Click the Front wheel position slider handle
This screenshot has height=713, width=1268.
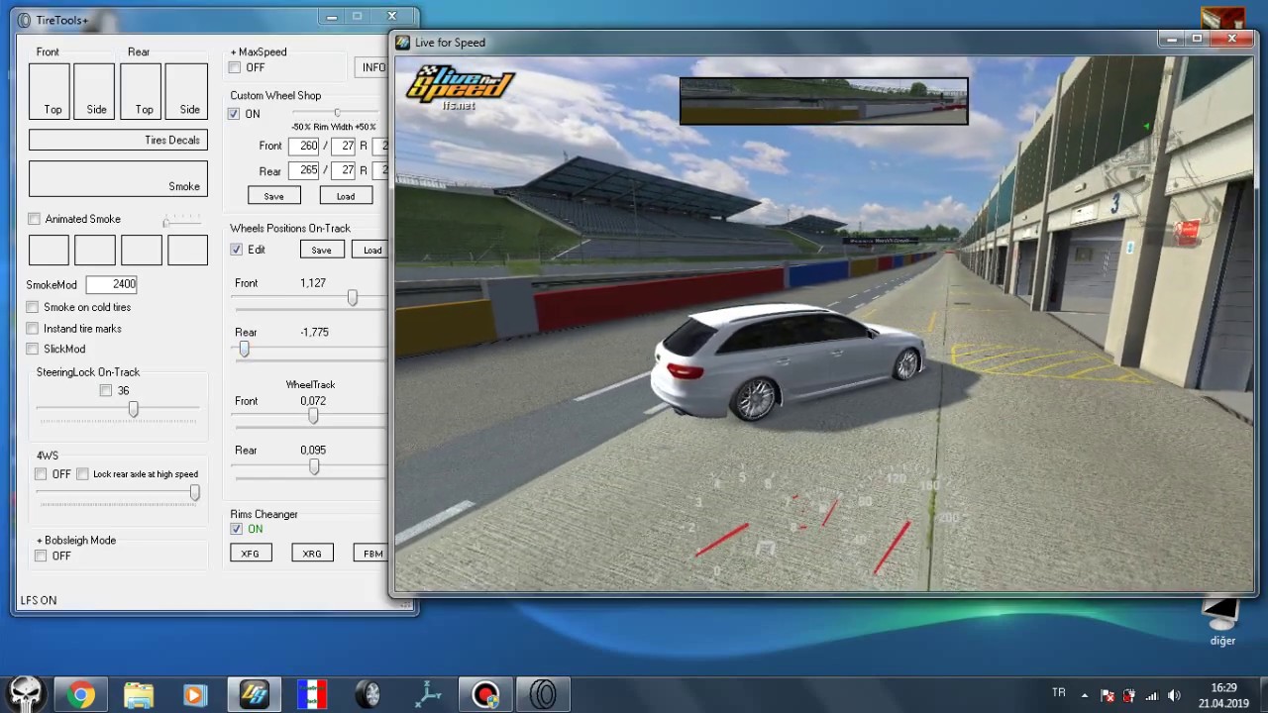352,298
